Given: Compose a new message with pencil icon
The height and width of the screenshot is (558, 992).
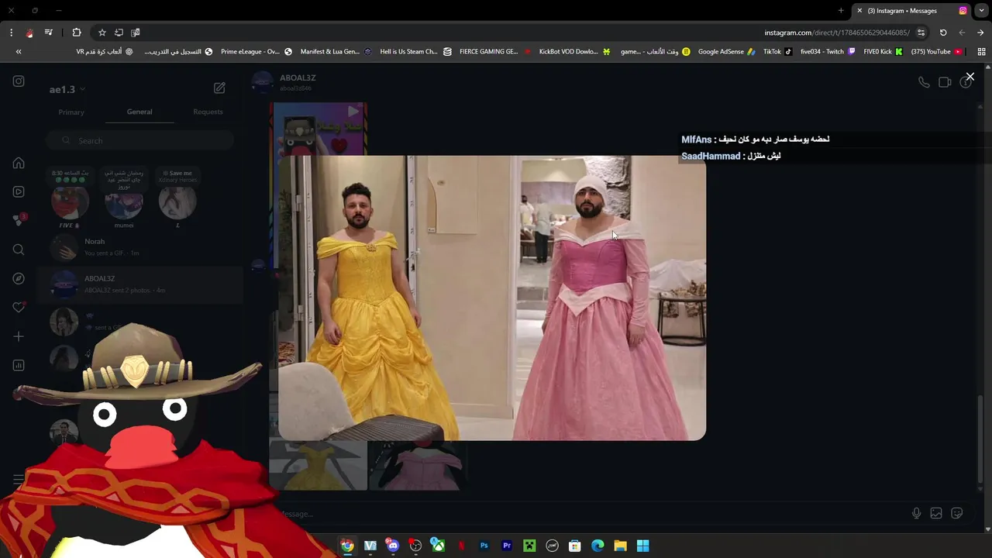Looking at the screenshot, I should point(219,88).
